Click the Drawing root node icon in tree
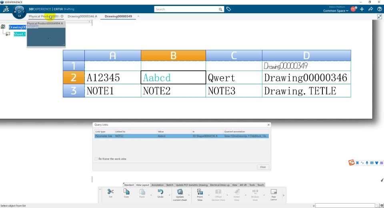The image size is (384, 208). coord(3,26)
